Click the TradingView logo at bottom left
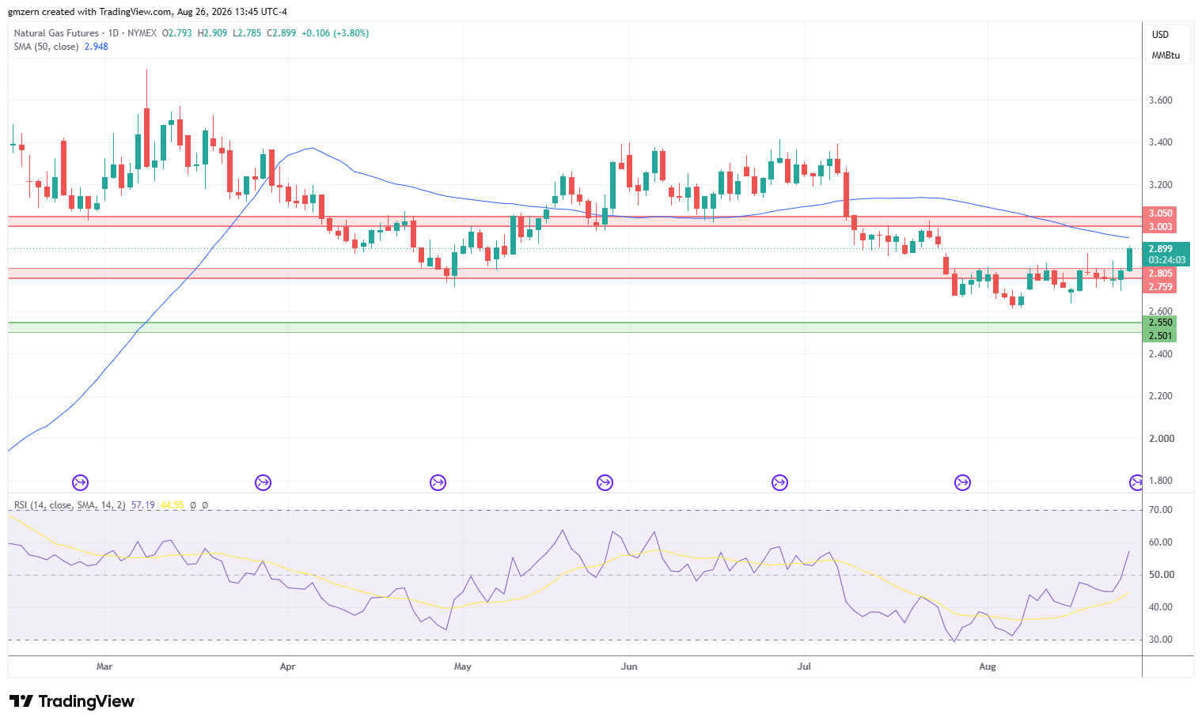Screen dimensions: 1202x725 pos(72,701)
